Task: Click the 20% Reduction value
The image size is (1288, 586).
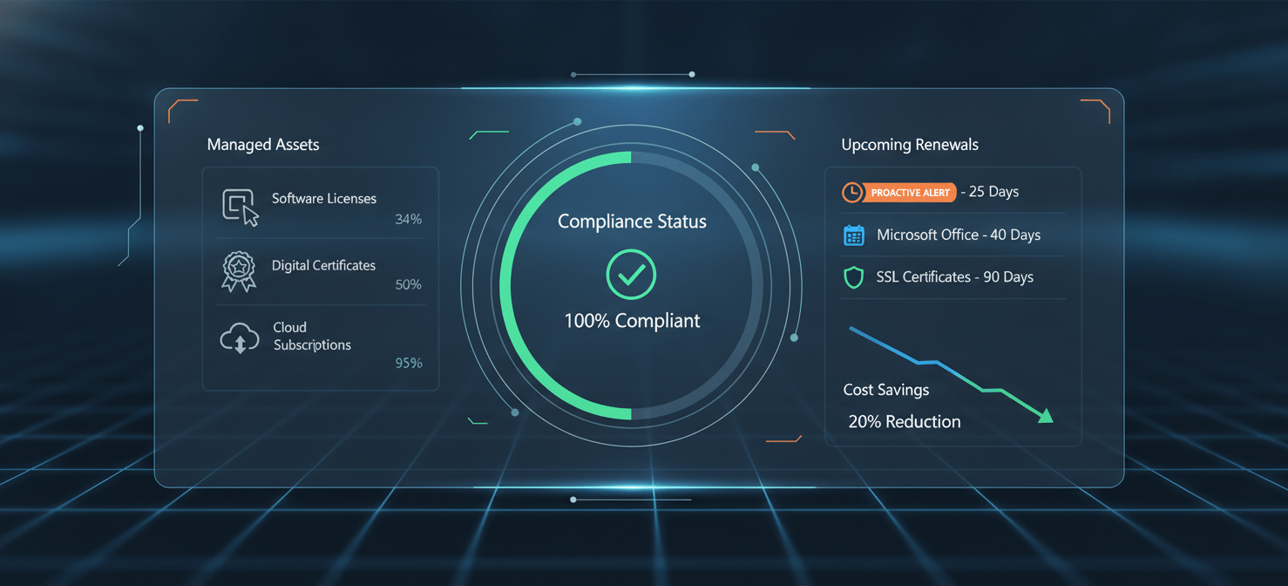Action: pos(905,422)
